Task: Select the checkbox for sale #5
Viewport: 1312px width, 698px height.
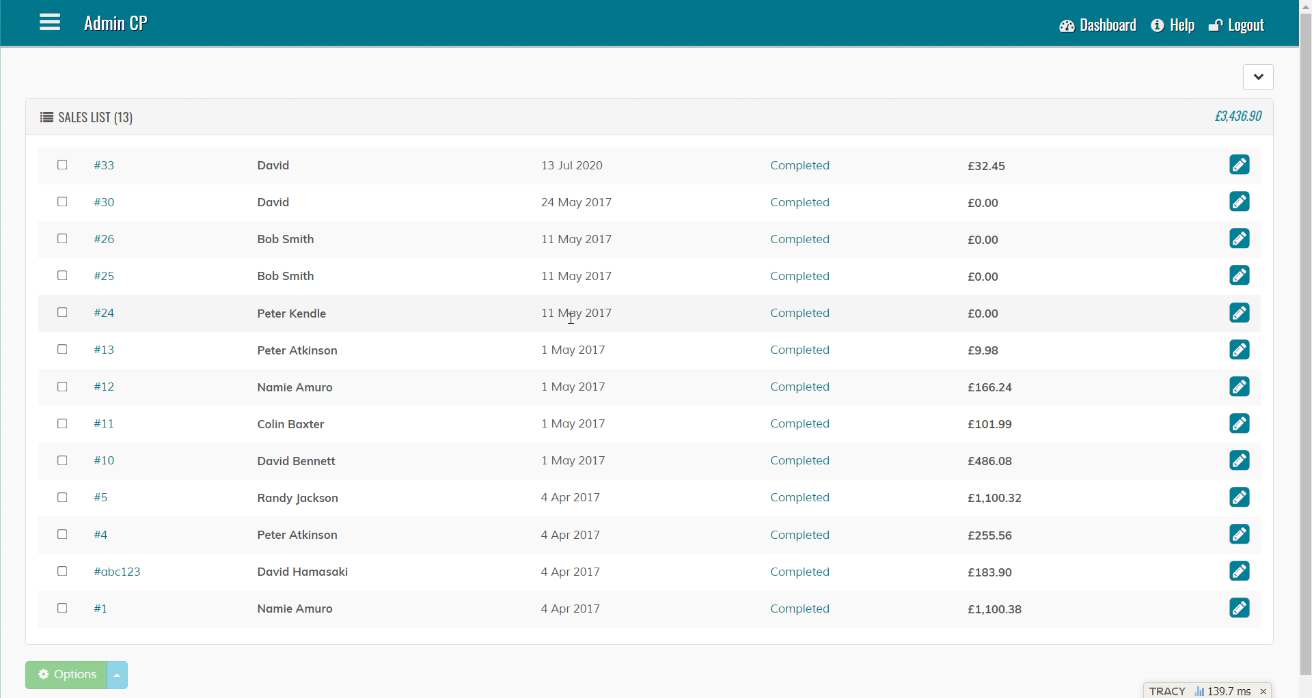Action: [x=62, y=497]
